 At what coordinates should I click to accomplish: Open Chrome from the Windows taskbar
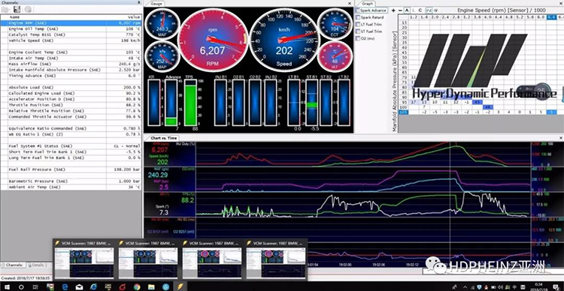[x=137, y=286]
